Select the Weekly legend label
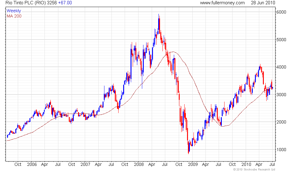Screen dimensions: 301x172 (14, 11)
